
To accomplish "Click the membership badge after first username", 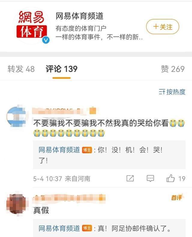I will click(93, 110).
